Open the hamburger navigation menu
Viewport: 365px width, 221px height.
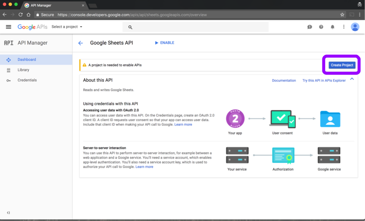pos(8,27)
